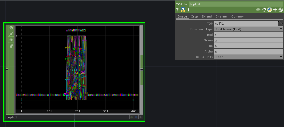Select the Common parameter page
The width and height of the screenshot is (284, 127).
pos(238,16)
